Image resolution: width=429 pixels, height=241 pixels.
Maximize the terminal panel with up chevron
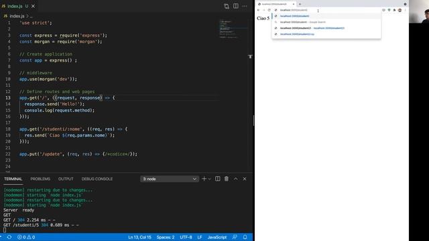point(235,179)
